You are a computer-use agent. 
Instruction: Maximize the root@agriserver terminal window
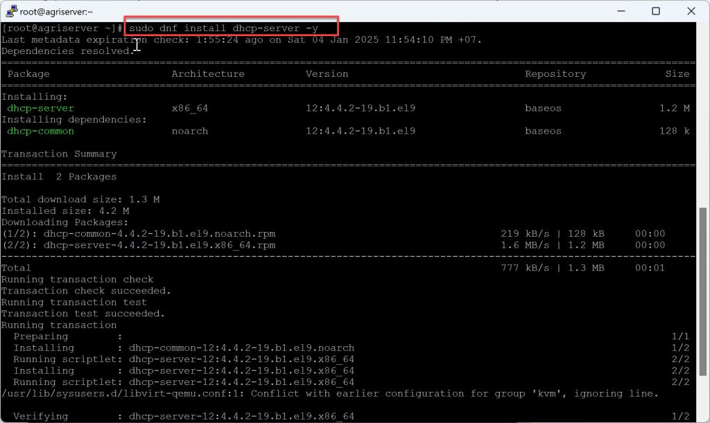coord(656,11)
